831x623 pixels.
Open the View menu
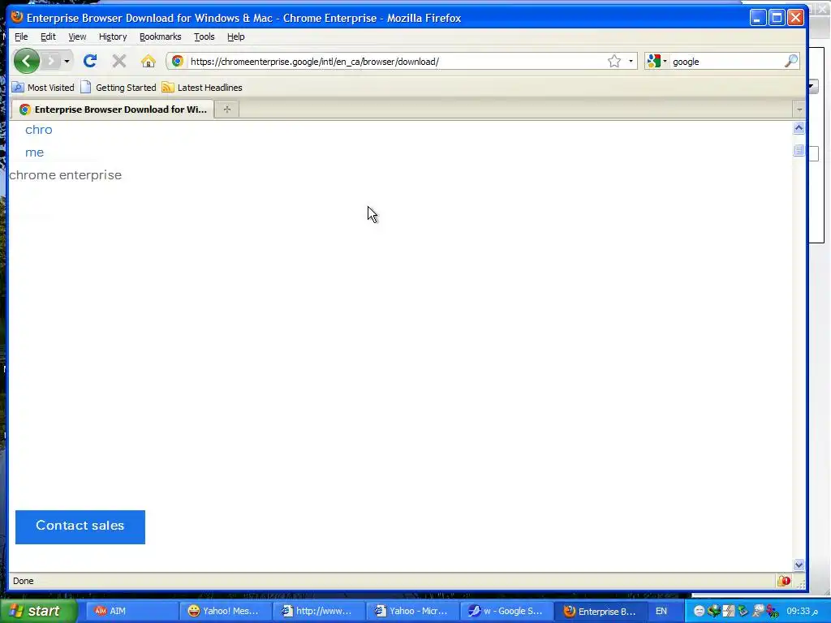tap(77, 37)
